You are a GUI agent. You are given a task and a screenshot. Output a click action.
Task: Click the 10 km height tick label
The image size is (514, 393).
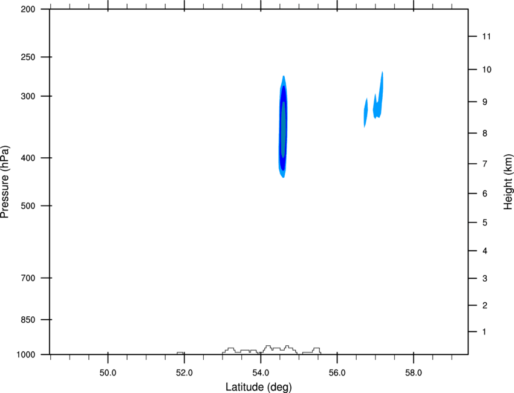[x=487, y=70]
